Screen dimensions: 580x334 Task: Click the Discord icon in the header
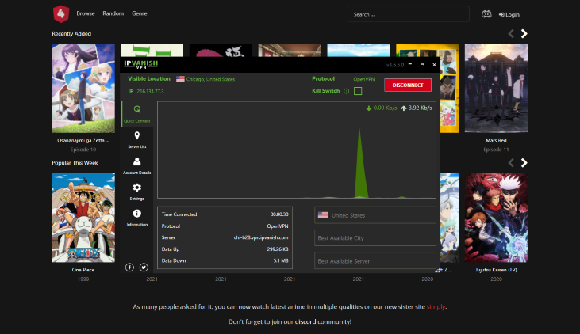pyautogui.click(x=486, y=14)
